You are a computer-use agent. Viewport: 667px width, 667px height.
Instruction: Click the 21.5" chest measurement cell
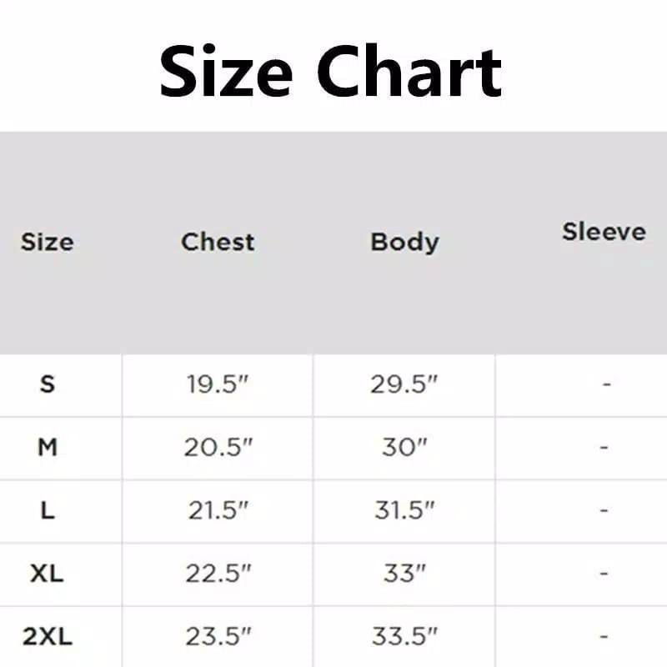click(x=218, y=510)
